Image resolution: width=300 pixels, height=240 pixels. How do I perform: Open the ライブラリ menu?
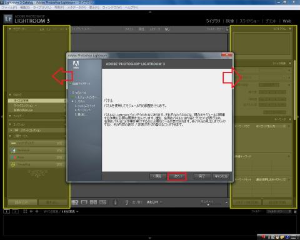(42, 7)
